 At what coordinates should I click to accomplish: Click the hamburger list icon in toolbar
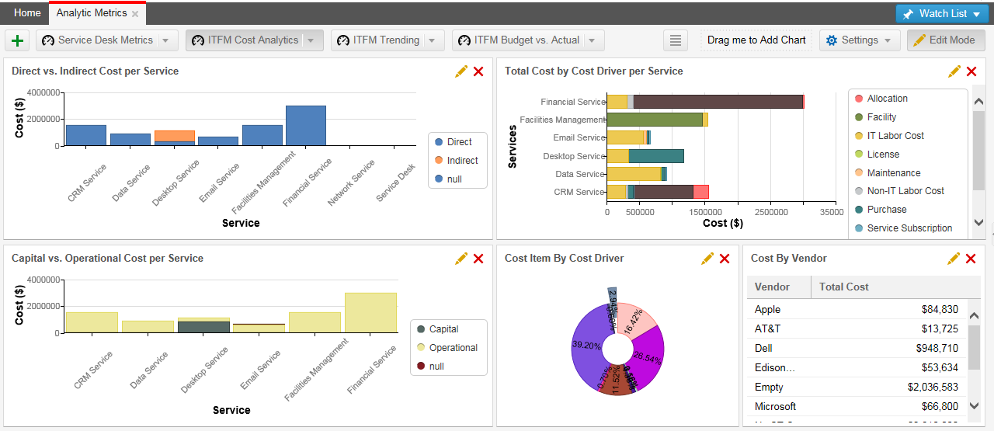pos(676,40)
